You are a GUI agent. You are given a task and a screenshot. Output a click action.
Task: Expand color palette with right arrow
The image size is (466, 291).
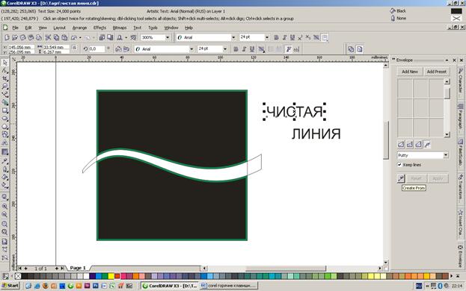click(452, 276)
